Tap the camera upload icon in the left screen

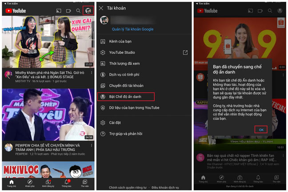[x=68, y=10]
